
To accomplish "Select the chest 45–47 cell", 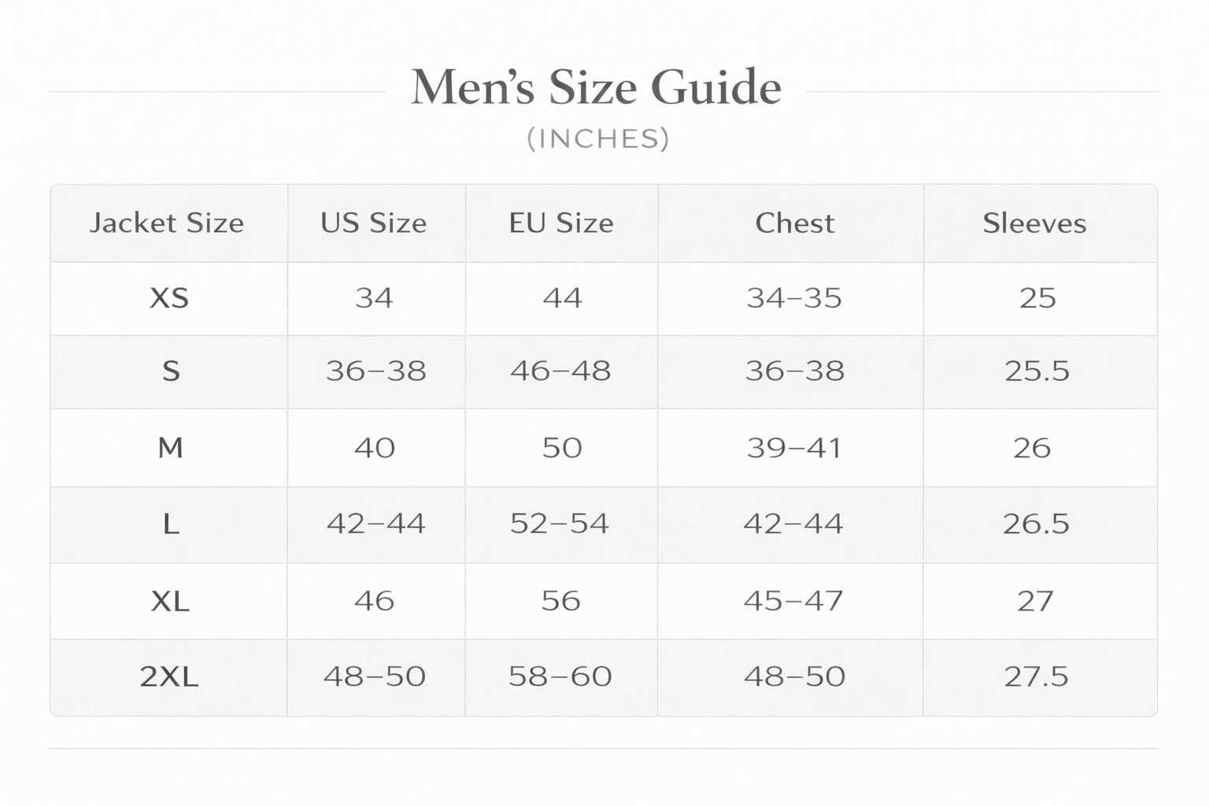I will tap(793, 601).
